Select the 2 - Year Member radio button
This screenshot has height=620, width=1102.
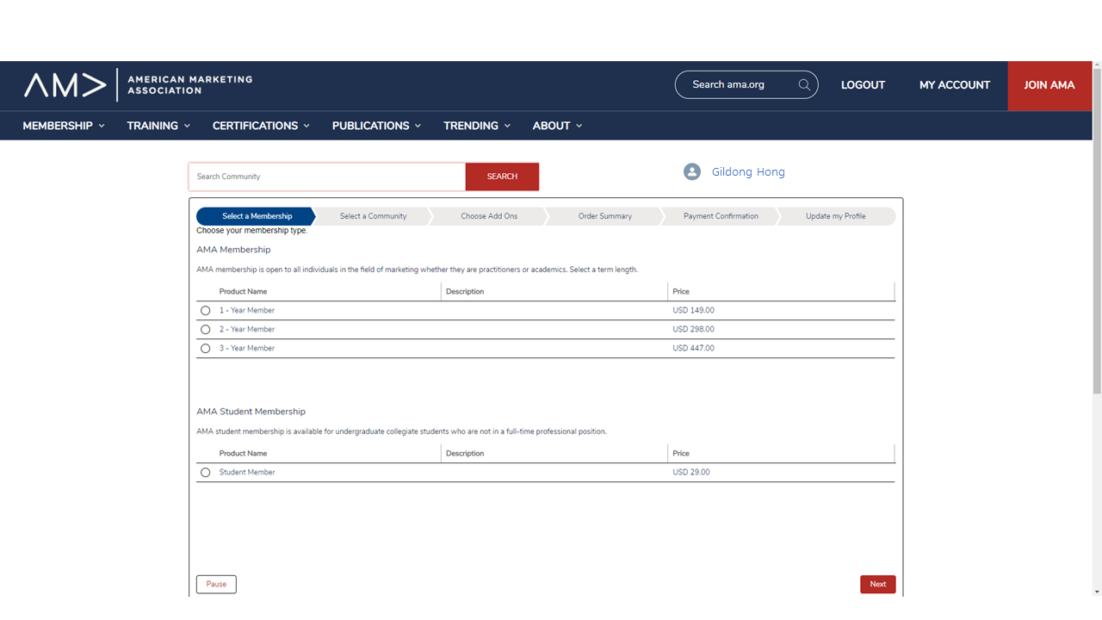(205, 330)
